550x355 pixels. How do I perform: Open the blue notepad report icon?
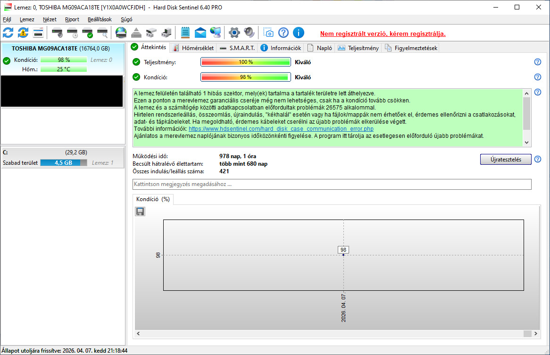click(x=185, y=33)
